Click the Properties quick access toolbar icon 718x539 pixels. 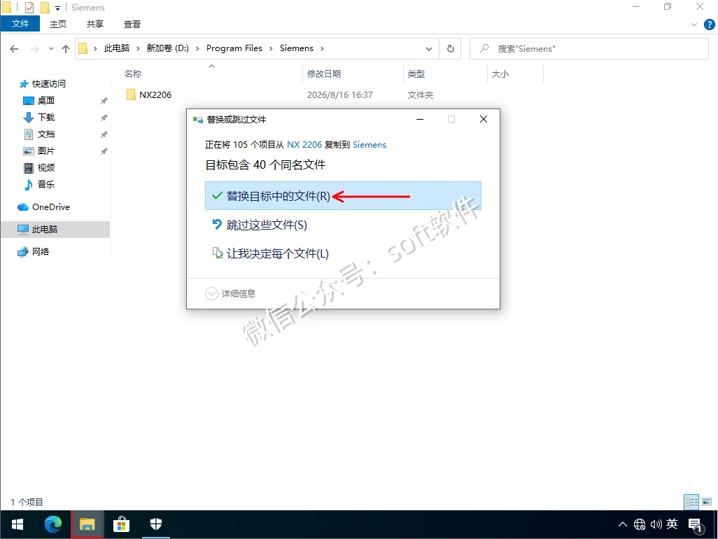[29, 7]
